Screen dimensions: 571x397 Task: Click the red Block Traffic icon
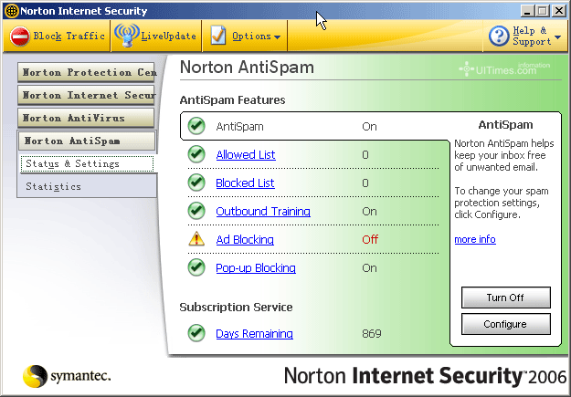(19, 37)
